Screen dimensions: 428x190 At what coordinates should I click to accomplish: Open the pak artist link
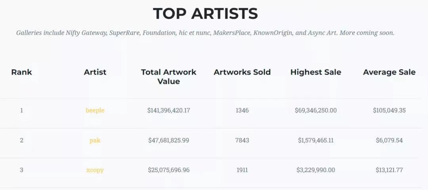(95, 141)
